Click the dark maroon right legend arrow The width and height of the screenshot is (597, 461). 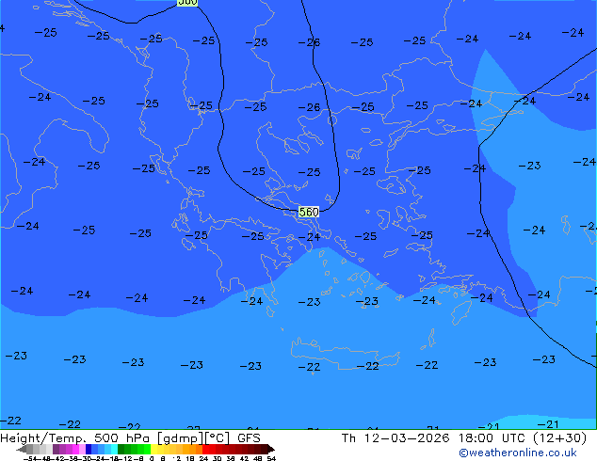[271, 450]
